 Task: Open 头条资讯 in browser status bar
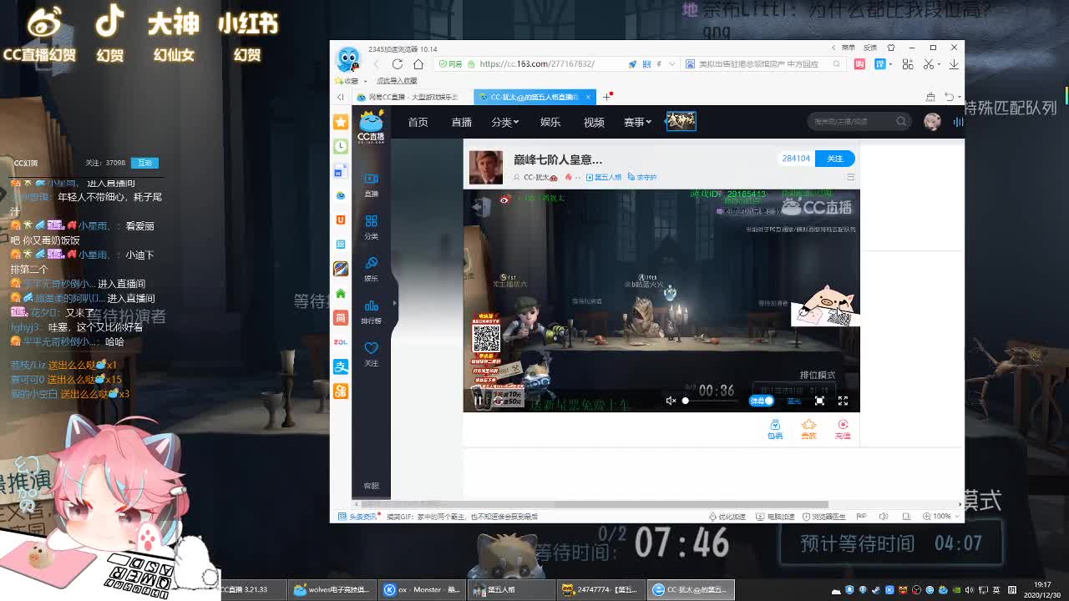[x=358, y=517]
